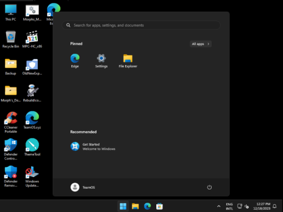This screenshot has height=212, width=283.
Task: Select the MPC-HC_x86 desktop icon
Action: (x=32, y=39)
